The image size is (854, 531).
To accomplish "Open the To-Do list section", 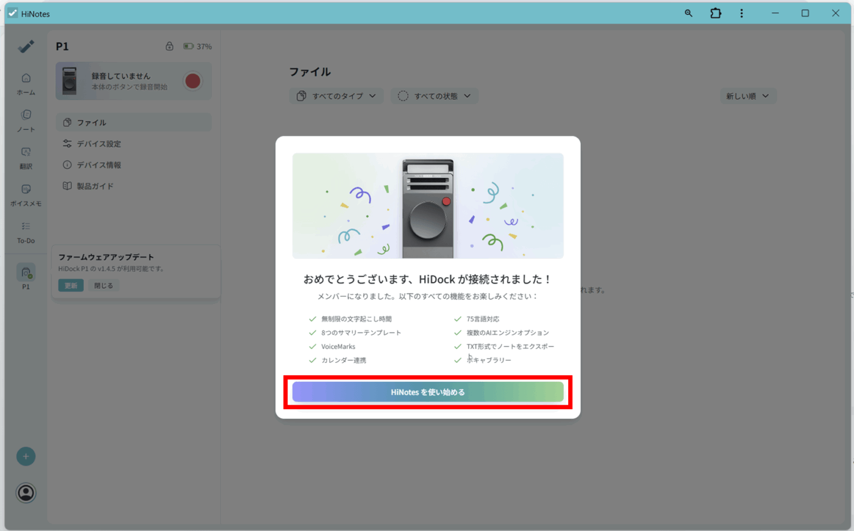I will pos(26,232).
